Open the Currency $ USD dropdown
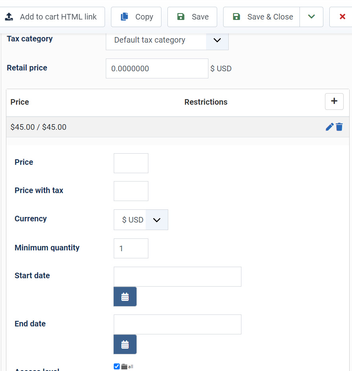Viewport: 352px width, 371px height. click(157, 220)
